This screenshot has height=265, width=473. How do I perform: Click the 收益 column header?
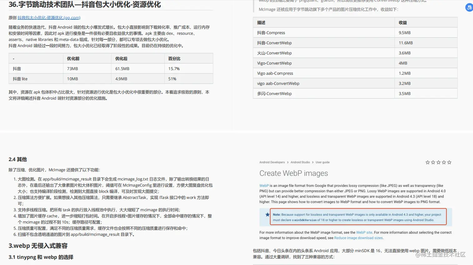pos(426,22)
